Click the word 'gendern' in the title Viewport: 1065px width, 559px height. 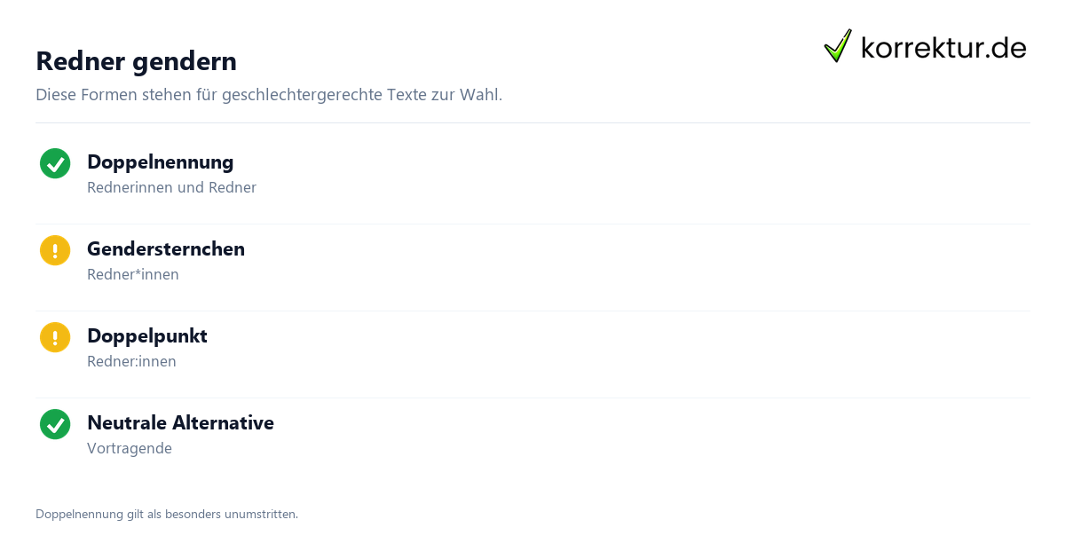pyautogui.click(x=185, y=62)
